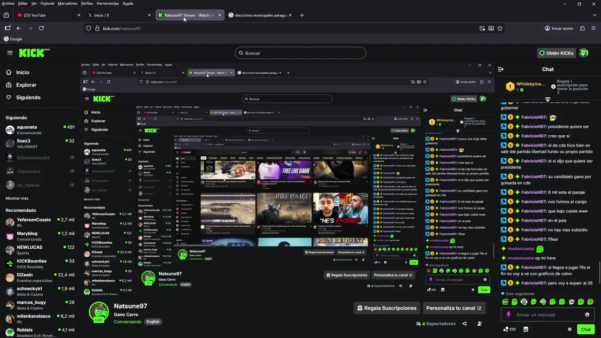Open the Conversando category link
This screenshot has width=601, height=338.
click(127, 322)
